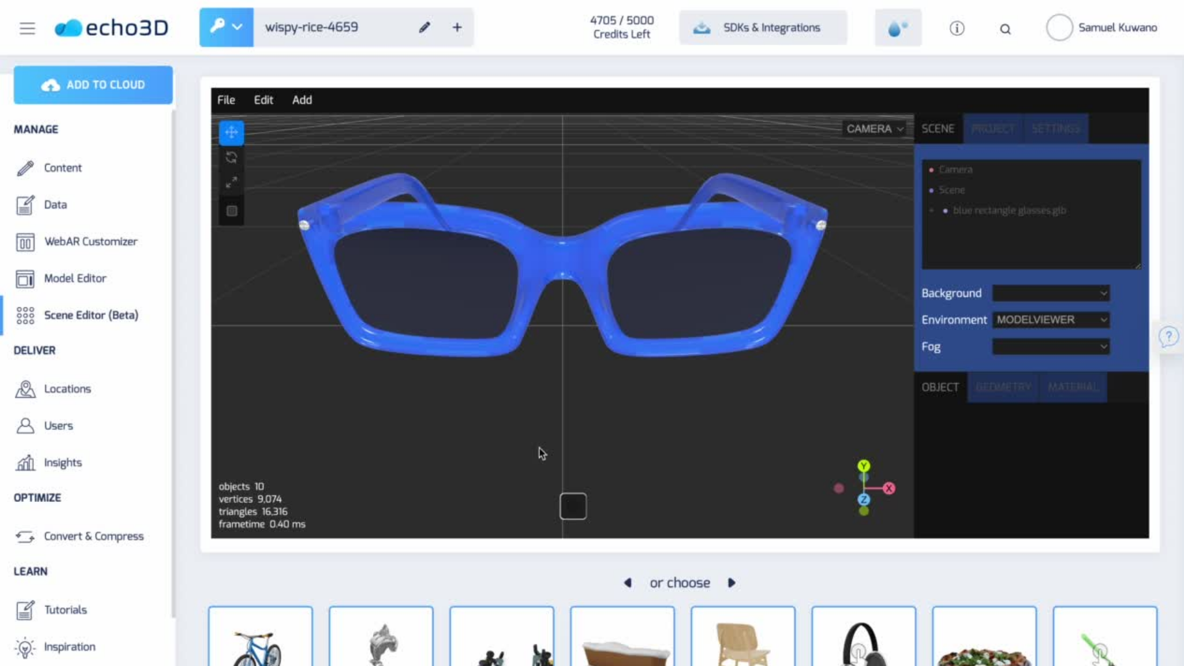Toggle the Camera entry in the scene hierarchy
The image size is (1184, 666).
[931, 169]
